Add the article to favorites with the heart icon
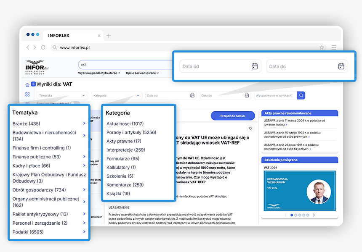The height and width of the screenshot is (252, 362). point(251,128)
